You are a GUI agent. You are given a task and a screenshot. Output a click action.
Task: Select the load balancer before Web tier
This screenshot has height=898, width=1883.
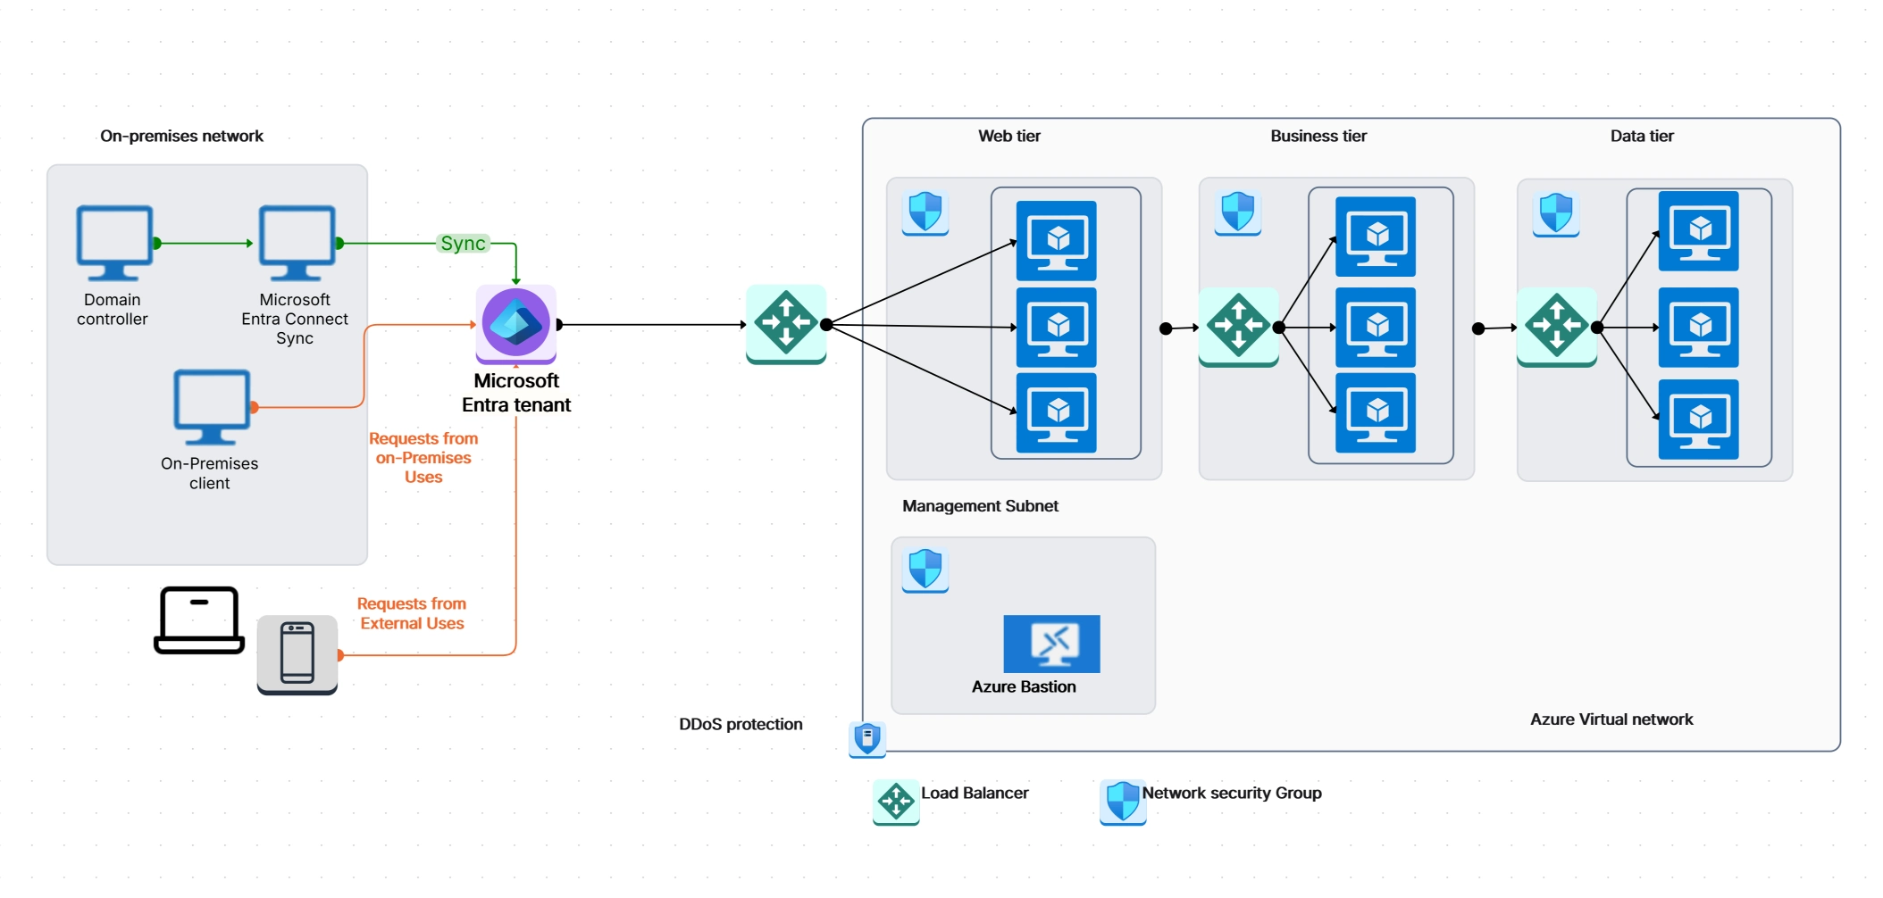(786, 323)
